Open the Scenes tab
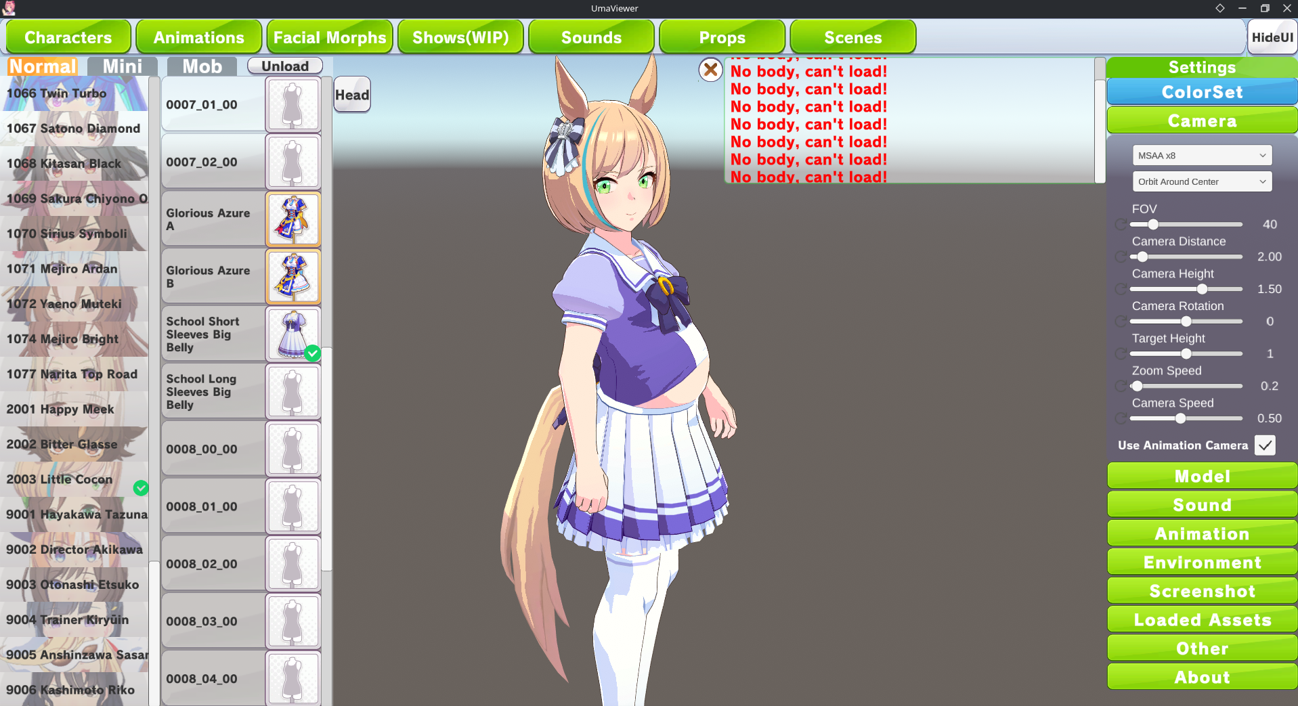 [852, 37]
